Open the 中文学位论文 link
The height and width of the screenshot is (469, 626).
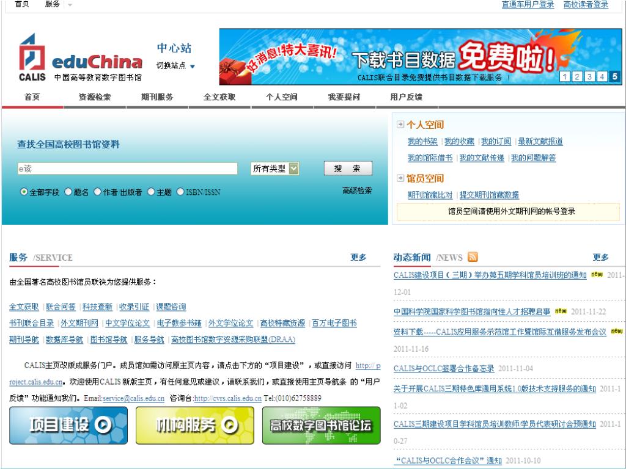click(x=127, y=323)
